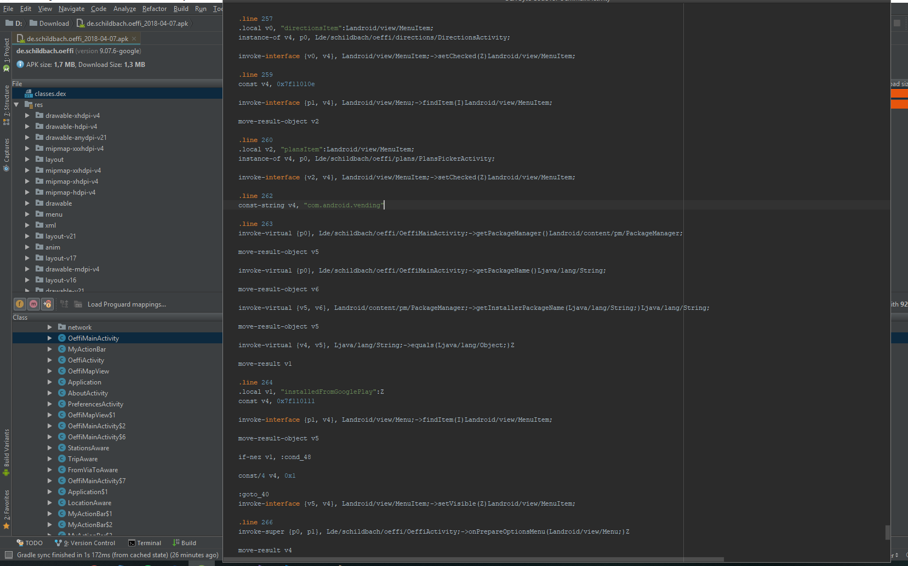Open the Build Variants tool window
Screen dimensions: 908x566
click(x=6, y=452)
